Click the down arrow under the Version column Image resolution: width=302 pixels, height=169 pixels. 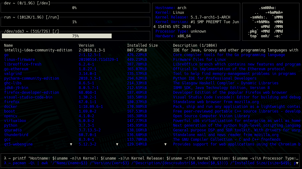pyautogui.click(x=117, y=144)
